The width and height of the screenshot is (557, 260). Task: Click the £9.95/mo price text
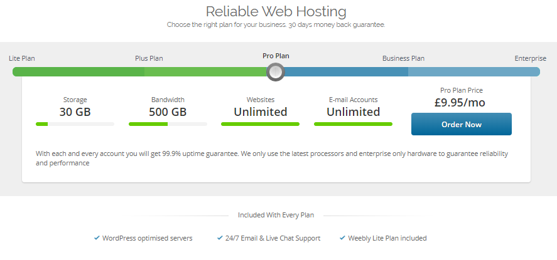460,103
